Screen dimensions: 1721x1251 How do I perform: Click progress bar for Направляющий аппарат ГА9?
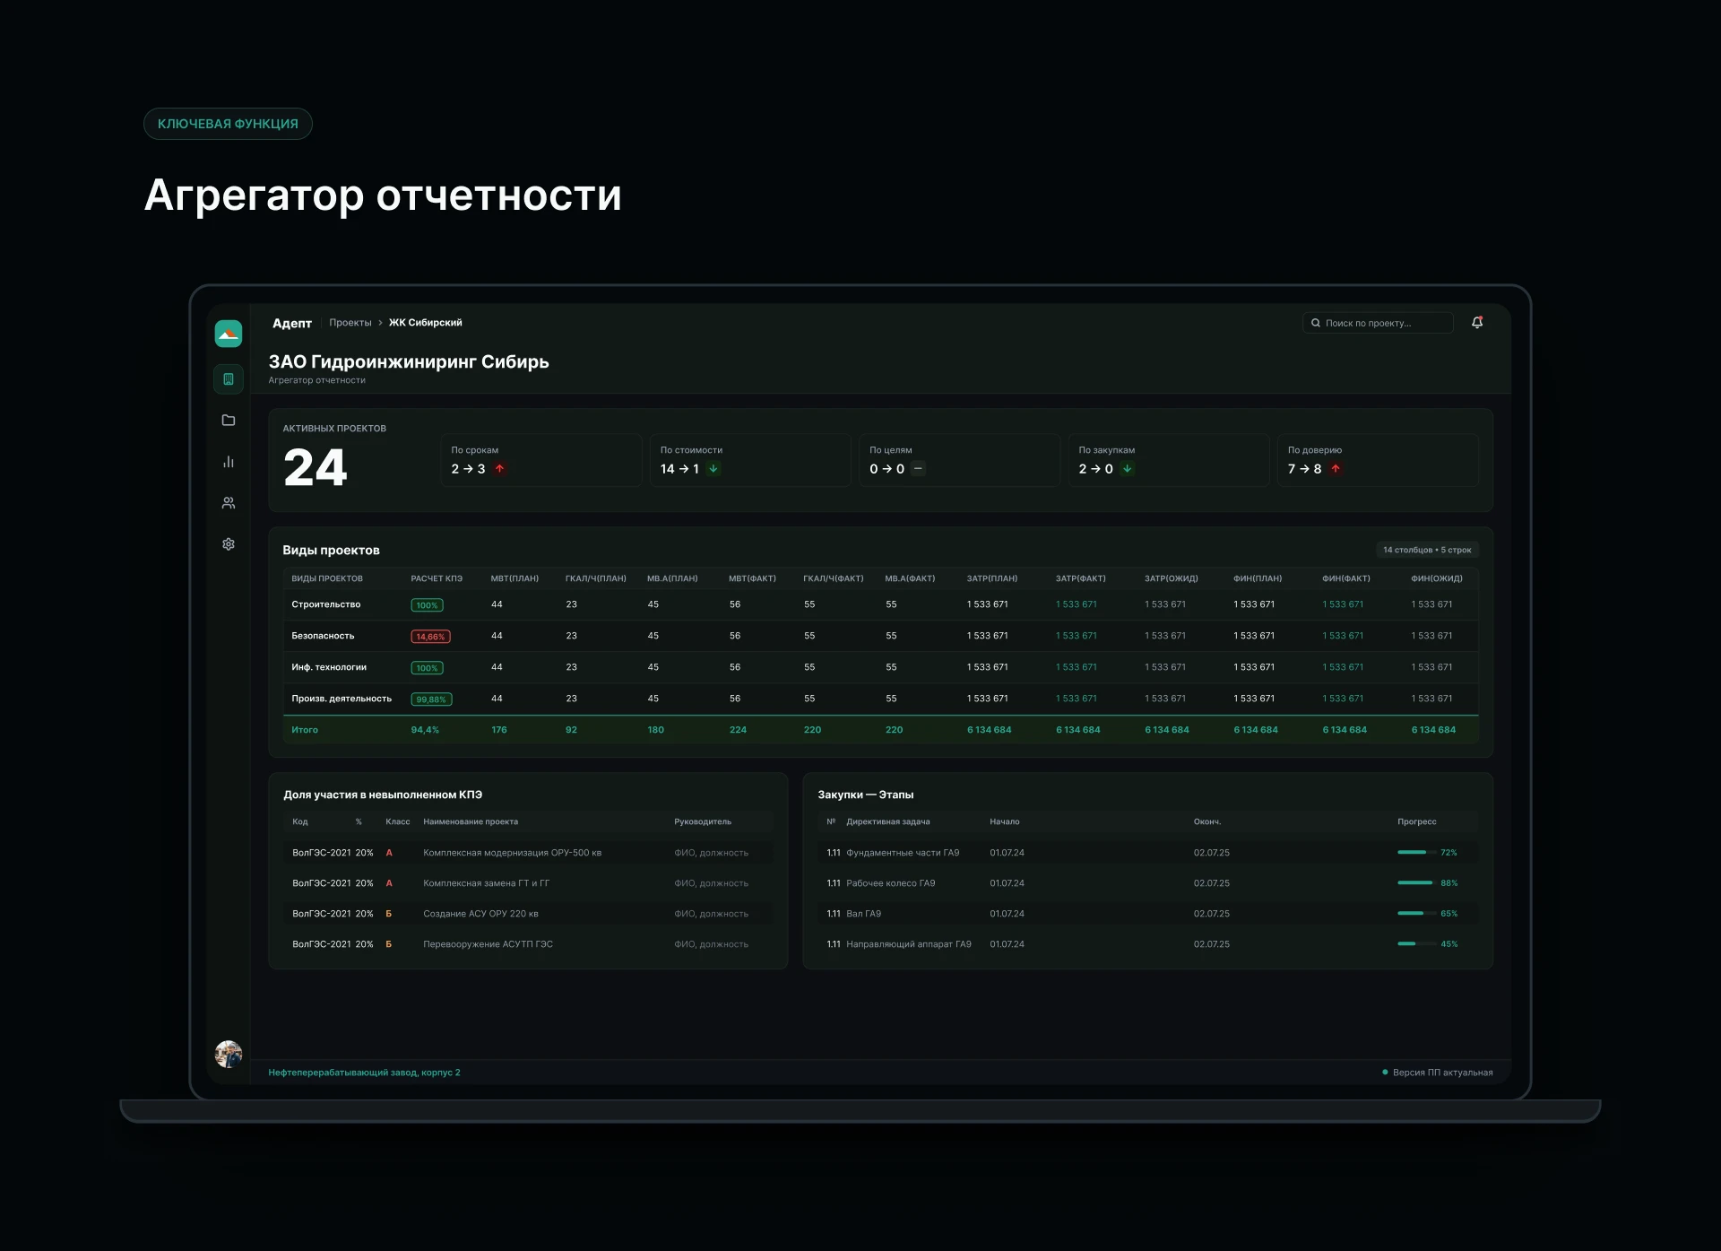[x=1416, y=944]
